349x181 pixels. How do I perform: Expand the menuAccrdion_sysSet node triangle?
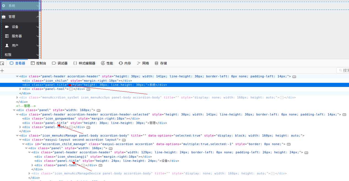17,97
